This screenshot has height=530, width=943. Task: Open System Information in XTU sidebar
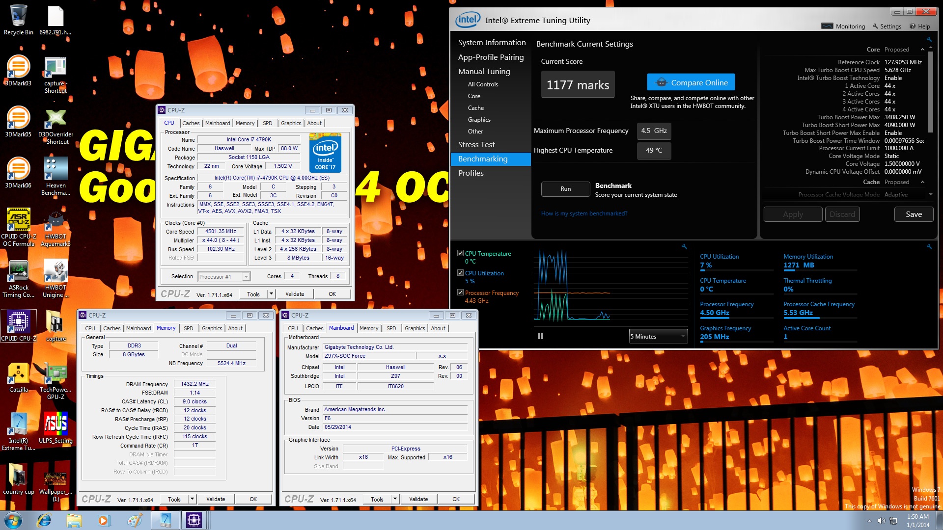492,43
